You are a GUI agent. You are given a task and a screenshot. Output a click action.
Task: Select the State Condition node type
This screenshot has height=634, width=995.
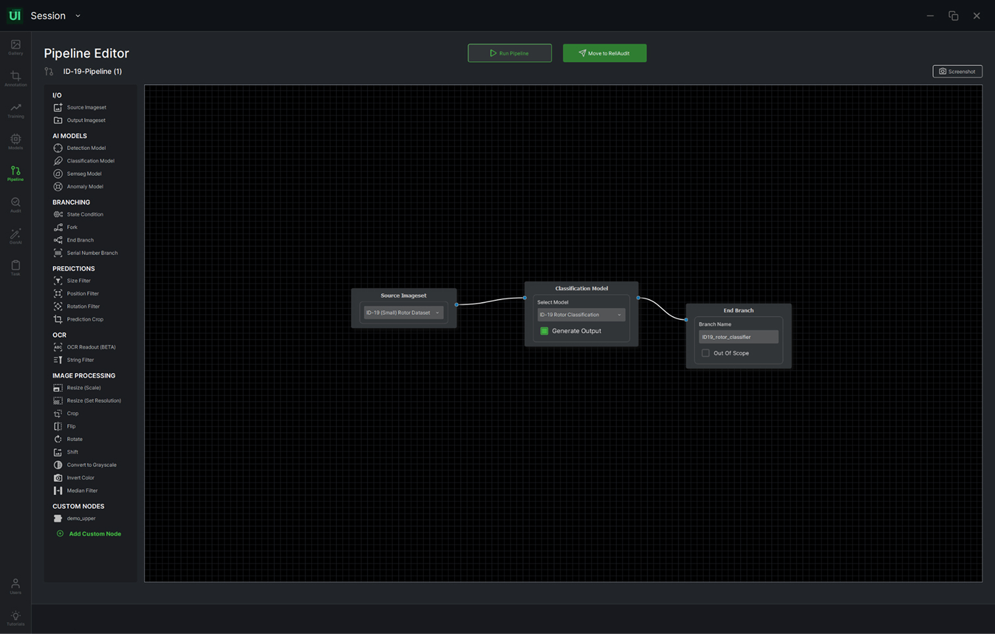pyautogui.click(x=78, y=215)
